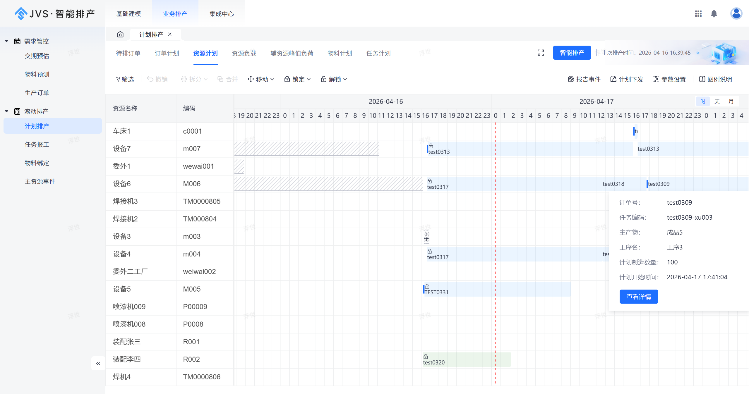Screen dimensions: 749x394
Task: Open 图例说明 legend info
Action: click(715, 79)
